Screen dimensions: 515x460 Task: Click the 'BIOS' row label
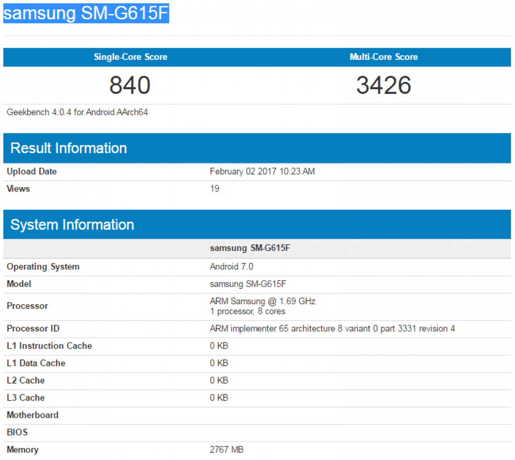click(x=17, y=432)
